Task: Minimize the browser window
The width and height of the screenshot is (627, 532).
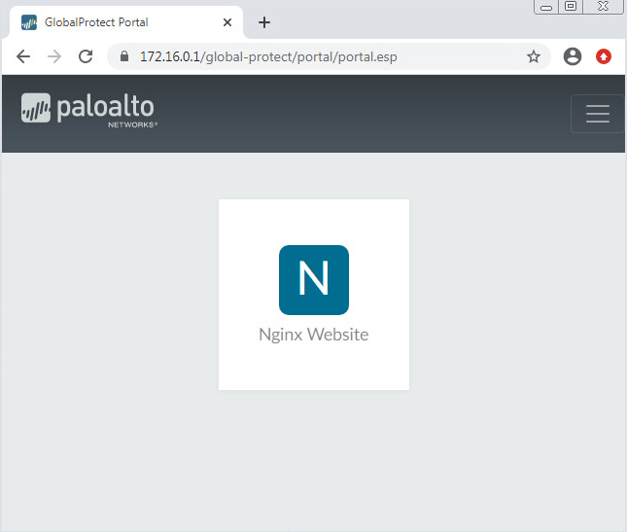Action: point(546,7)
